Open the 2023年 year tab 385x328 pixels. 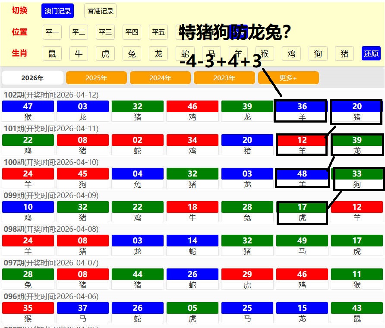(x=224, y=78)
